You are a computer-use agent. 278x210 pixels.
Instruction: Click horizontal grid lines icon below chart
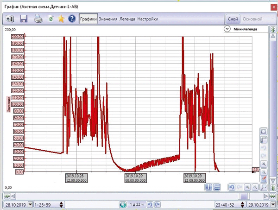coord(216,187)
